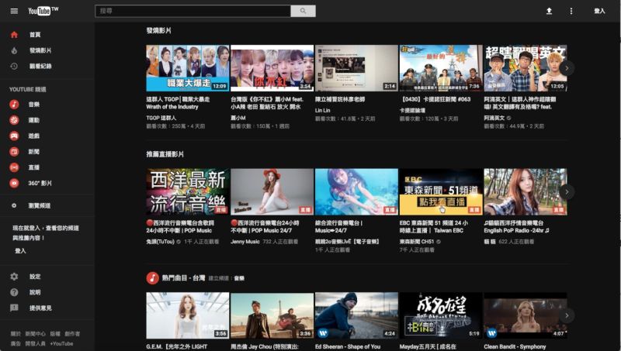Image resolution: width=621 pixels, height=351 pixels.
Task: Click the 發燒影片 section heading
Action: (159, 30)
